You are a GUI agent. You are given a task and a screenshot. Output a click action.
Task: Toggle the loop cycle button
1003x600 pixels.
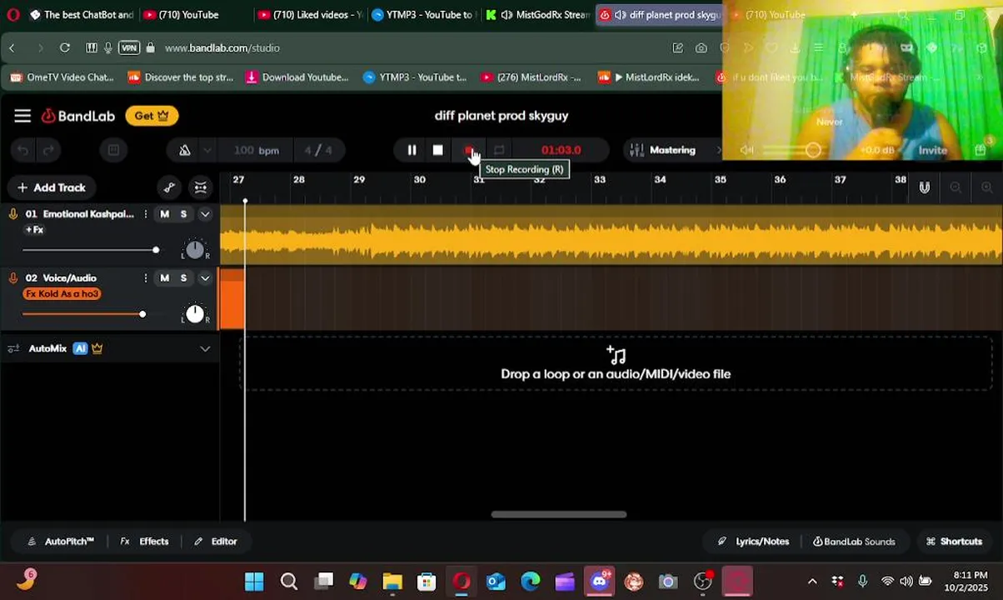pyautogui.click(x=499, y=150)
